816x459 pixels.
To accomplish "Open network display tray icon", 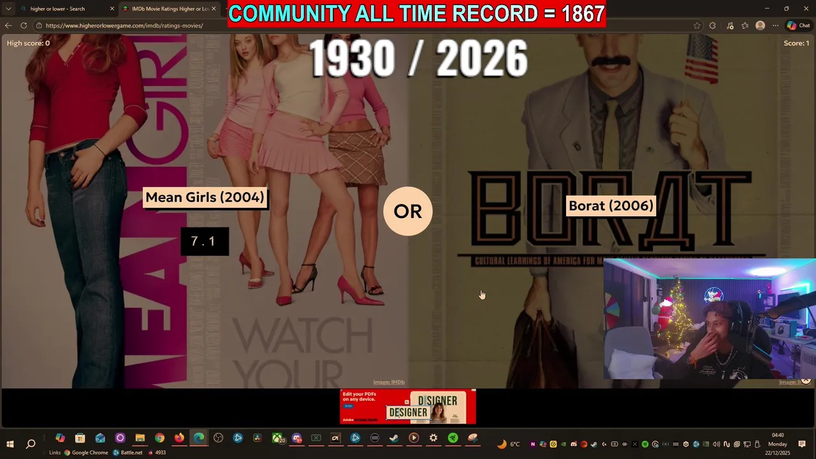I will point(747,444).
